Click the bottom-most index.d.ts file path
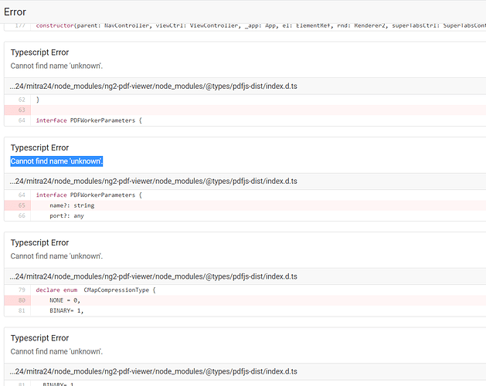The image size is (486, 386). 153,371
